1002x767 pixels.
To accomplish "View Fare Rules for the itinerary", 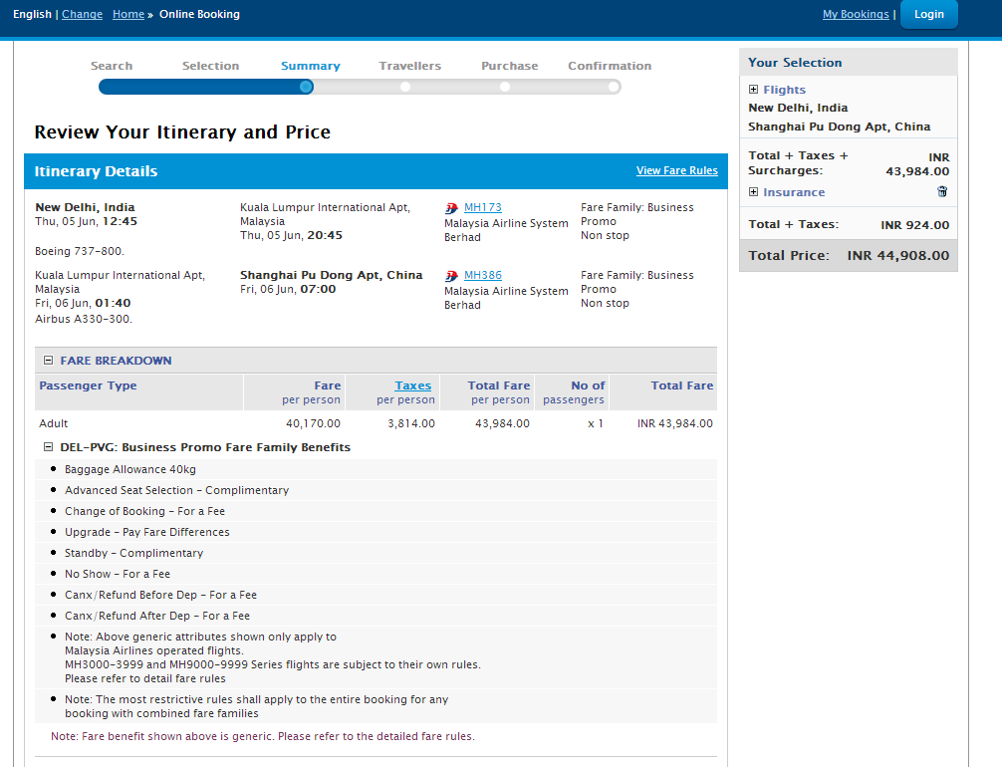I will (676, 171).
